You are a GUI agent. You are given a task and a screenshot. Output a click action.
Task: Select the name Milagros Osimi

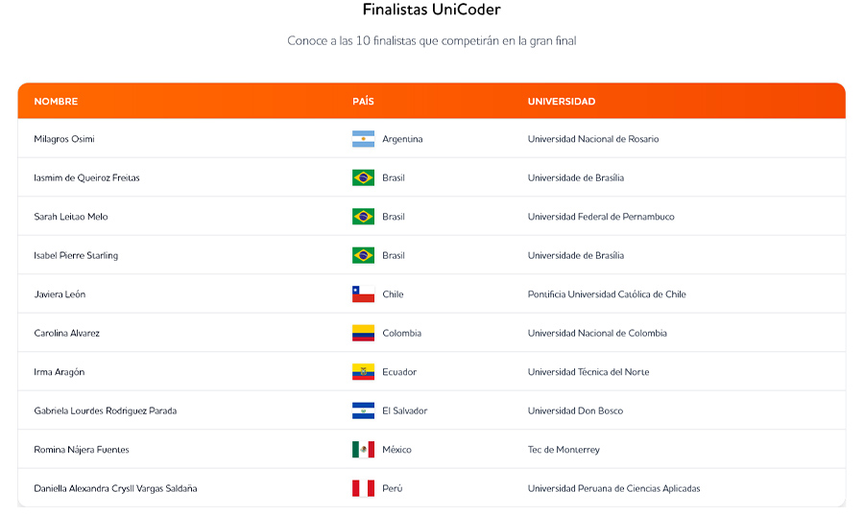[x=64, y=139]
